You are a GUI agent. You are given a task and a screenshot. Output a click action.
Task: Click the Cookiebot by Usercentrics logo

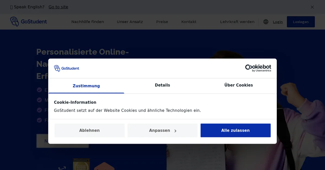tap(258, 68)
